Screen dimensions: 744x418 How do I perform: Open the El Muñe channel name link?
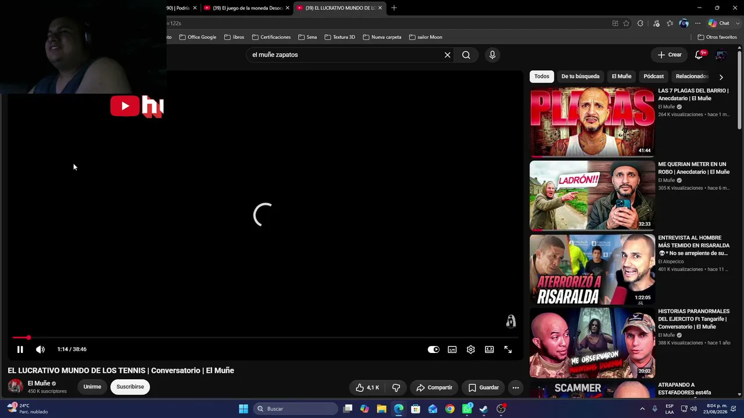pos(39,383)
